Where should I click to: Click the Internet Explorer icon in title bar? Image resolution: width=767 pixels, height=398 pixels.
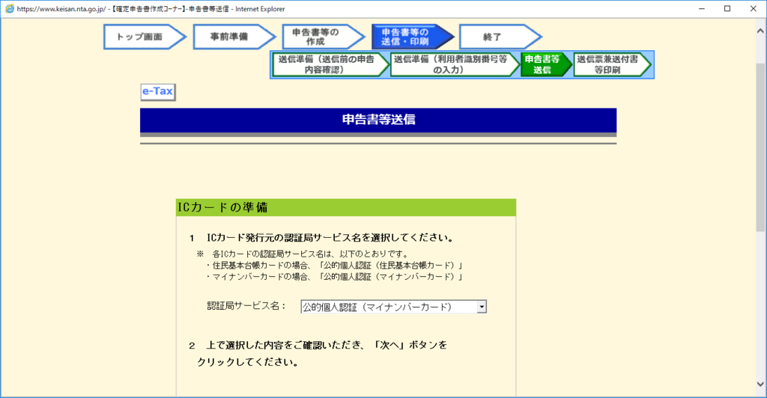click(x=9, y=9)
